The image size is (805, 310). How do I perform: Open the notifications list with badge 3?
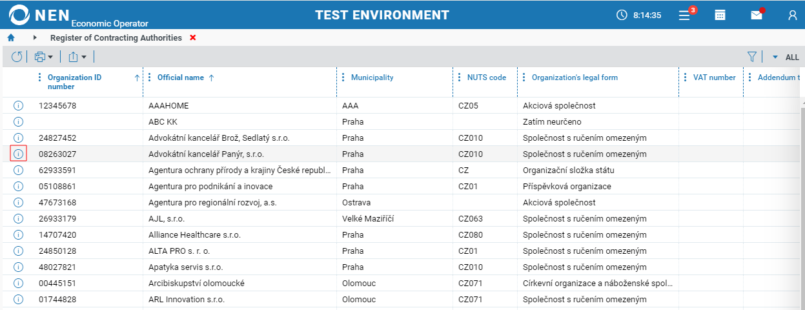coord(685,15)
